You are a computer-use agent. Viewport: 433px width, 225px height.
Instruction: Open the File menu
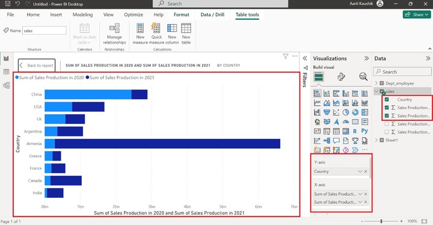[x=10, y=14]
